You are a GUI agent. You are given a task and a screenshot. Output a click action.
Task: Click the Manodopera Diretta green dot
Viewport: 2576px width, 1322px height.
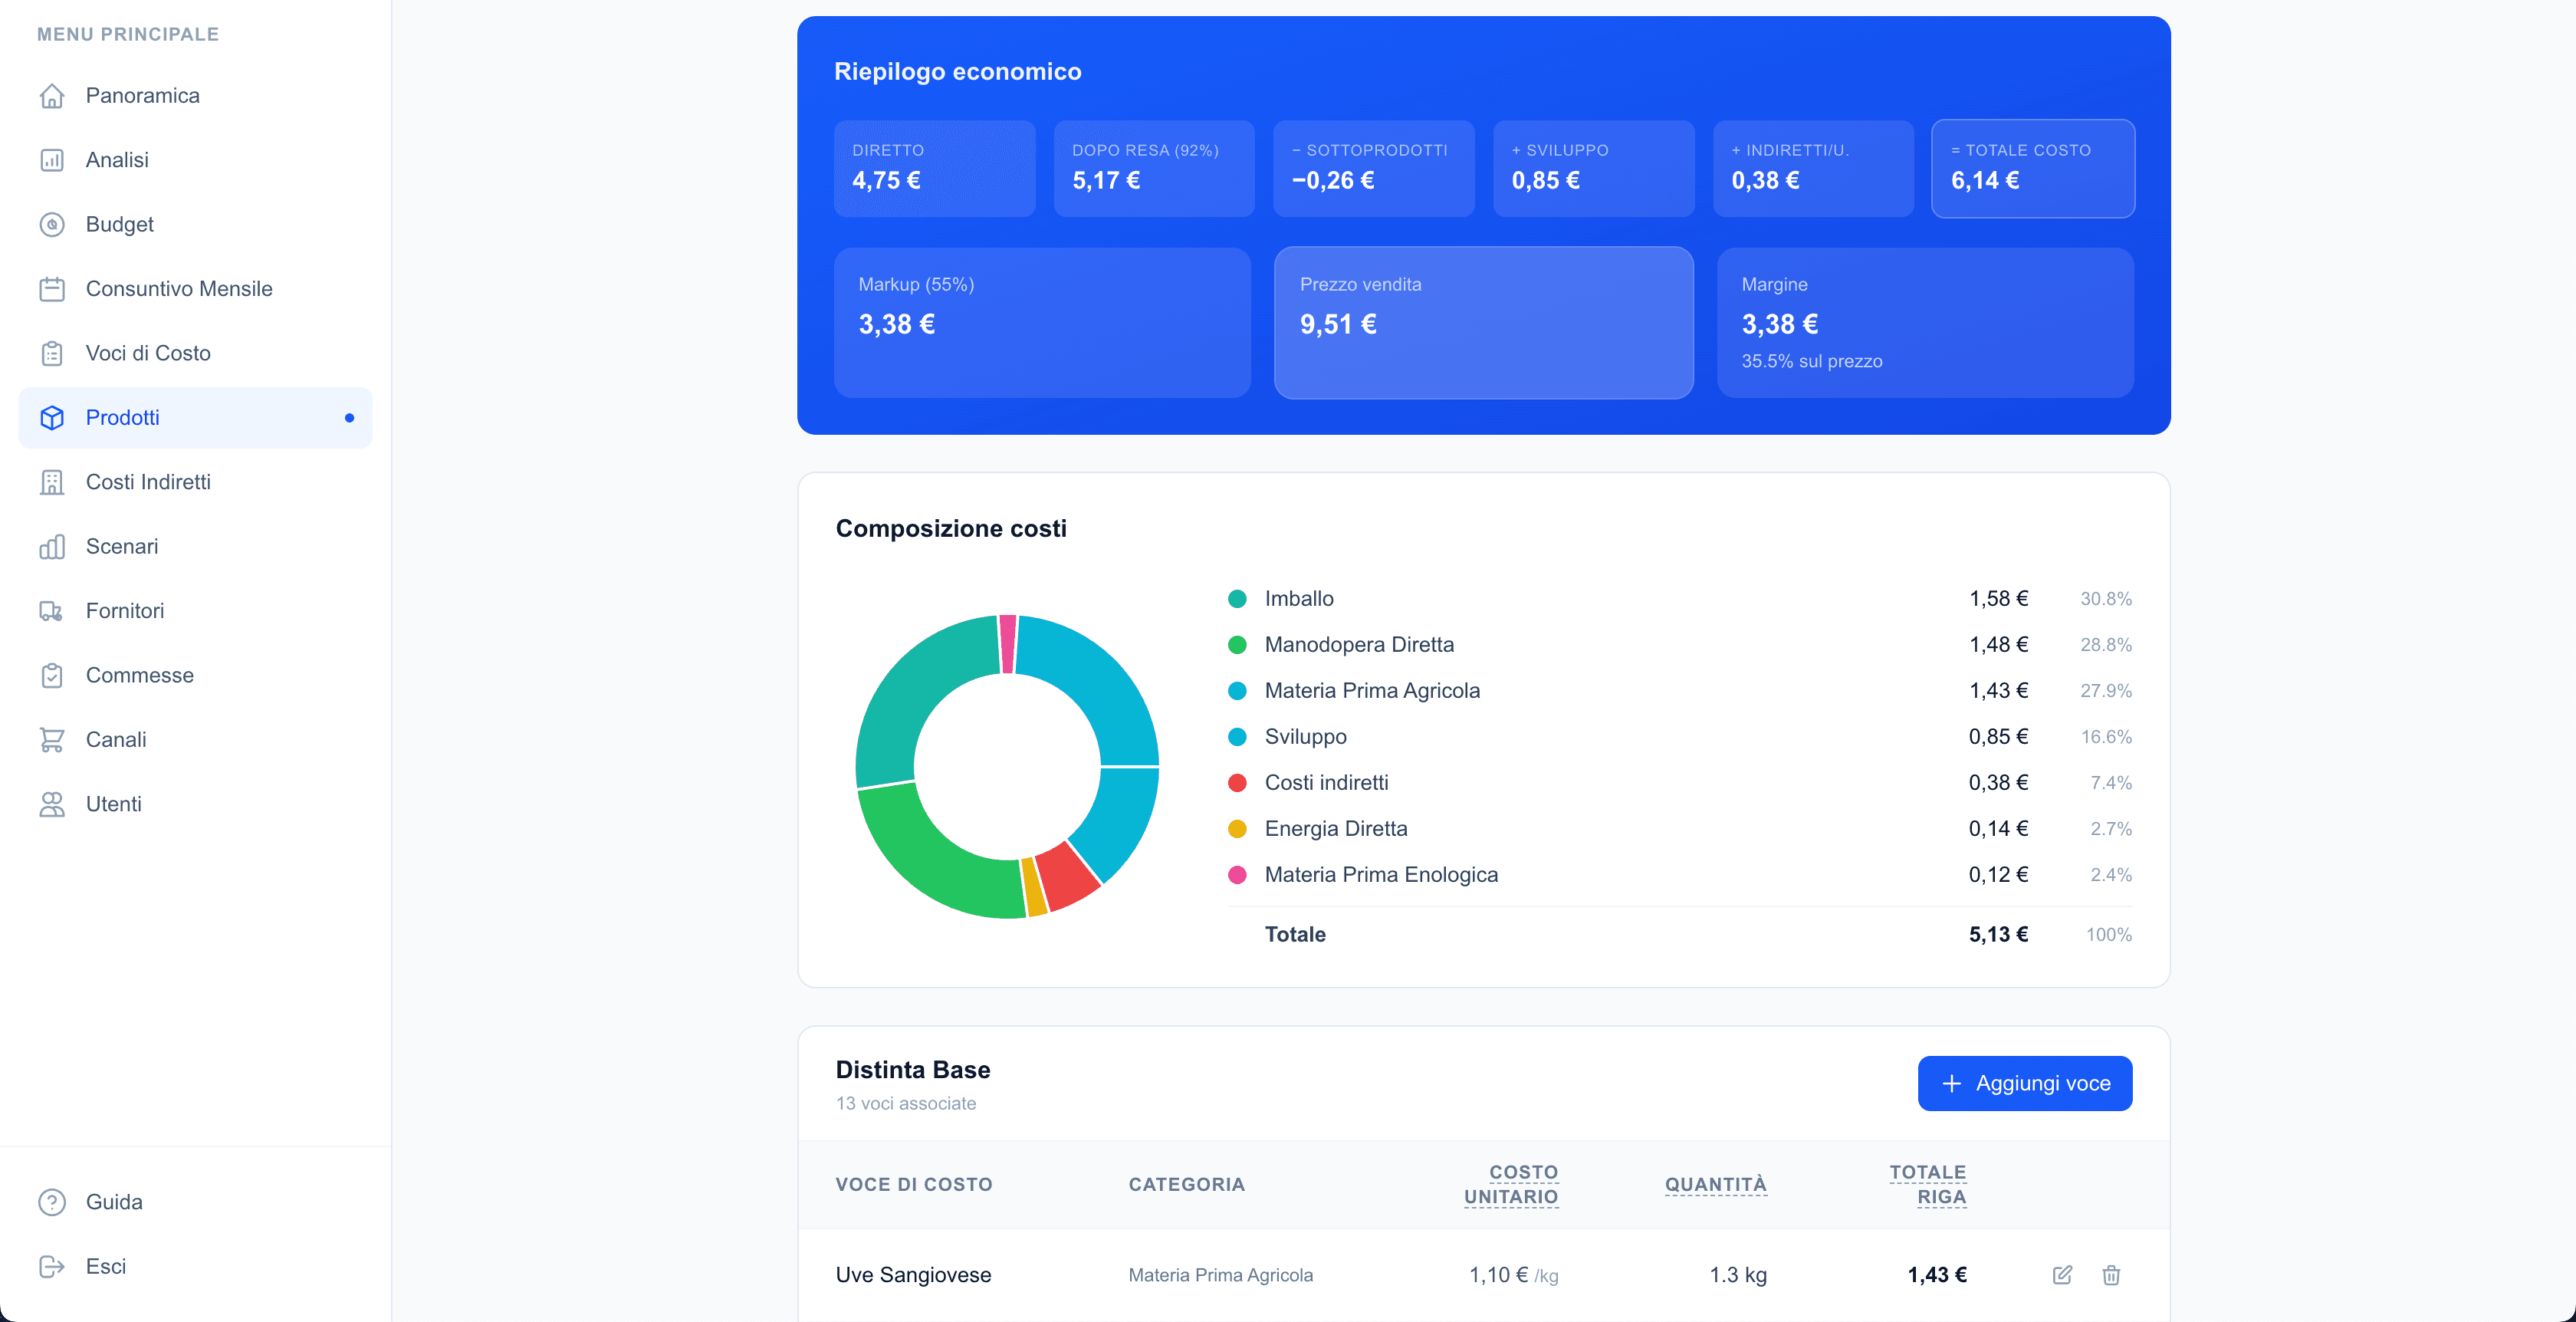tap(1237, 645)
